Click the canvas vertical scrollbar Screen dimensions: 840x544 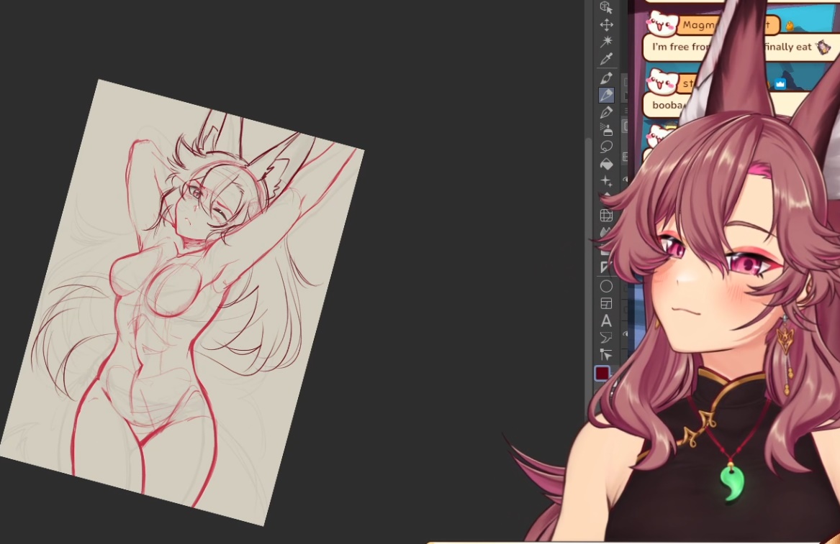(x=588, y=278)
